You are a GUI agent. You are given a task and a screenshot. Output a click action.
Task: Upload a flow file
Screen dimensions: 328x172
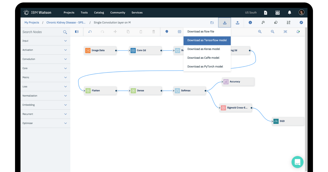(x=237, y=22)
